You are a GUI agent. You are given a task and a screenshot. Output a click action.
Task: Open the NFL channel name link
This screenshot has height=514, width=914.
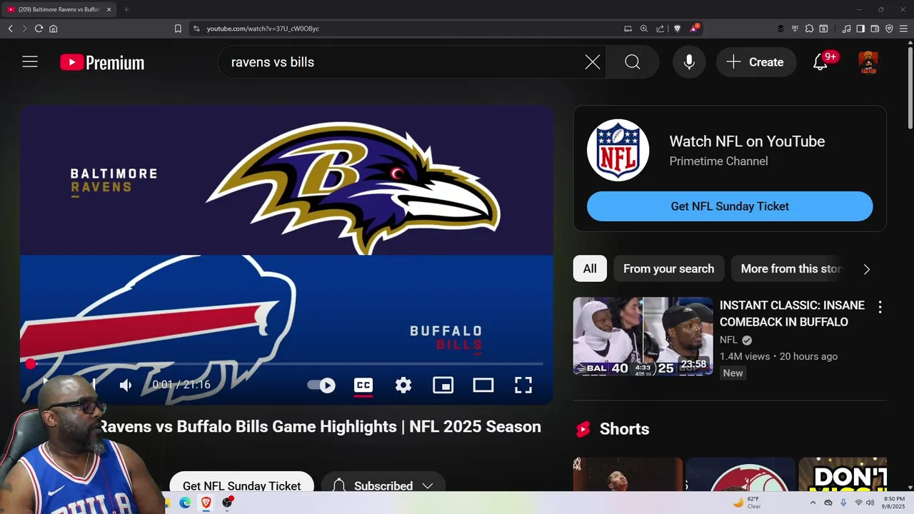(x=728, y=340)
